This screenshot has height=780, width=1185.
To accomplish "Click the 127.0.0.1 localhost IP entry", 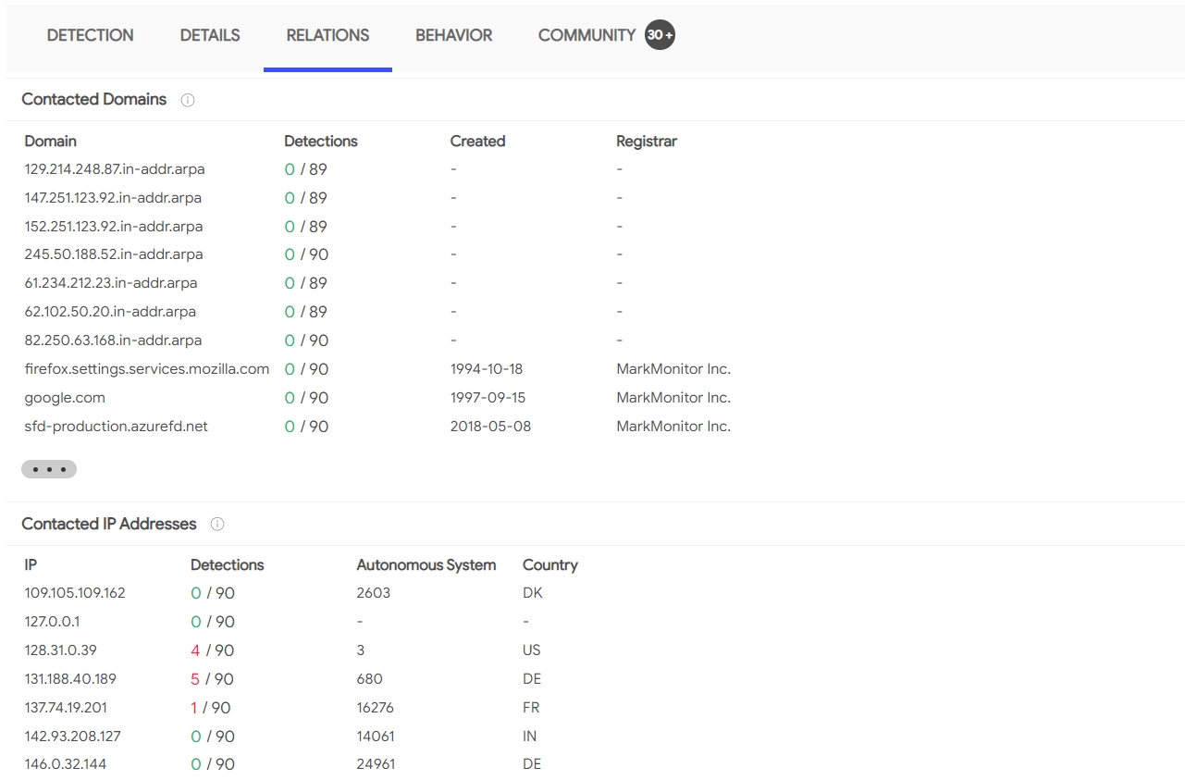I will 52,622.
